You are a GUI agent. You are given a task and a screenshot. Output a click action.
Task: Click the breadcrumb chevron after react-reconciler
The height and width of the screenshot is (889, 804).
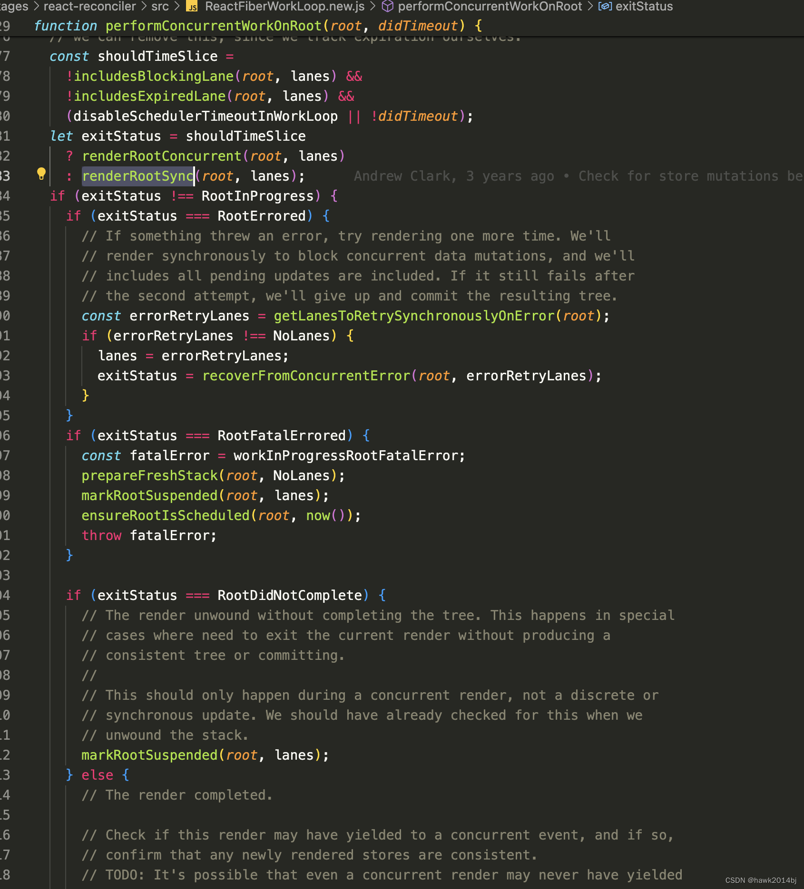[143, 6]
